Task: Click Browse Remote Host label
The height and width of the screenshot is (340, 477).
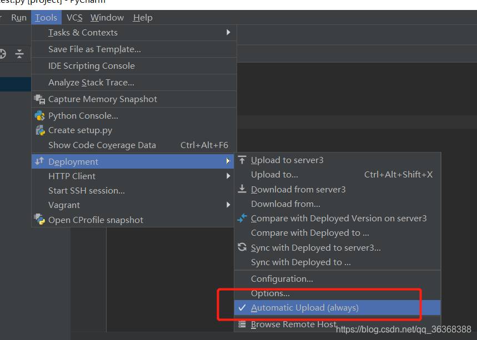Action: coord(294,324)
